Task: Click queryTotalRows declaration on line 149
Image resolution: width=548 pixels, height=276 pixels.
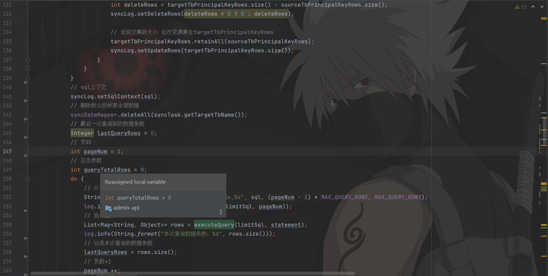Action: coord(107,170)
